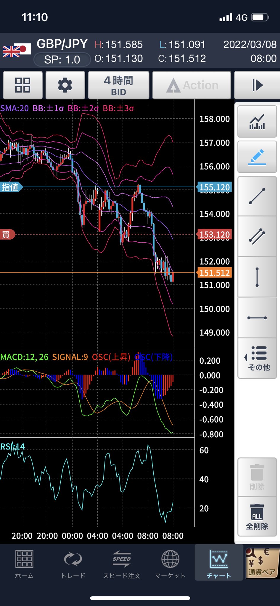Tap the status bar clock 11:10
The width and height of the screenshot is (280, 606).
coord(35,17)
